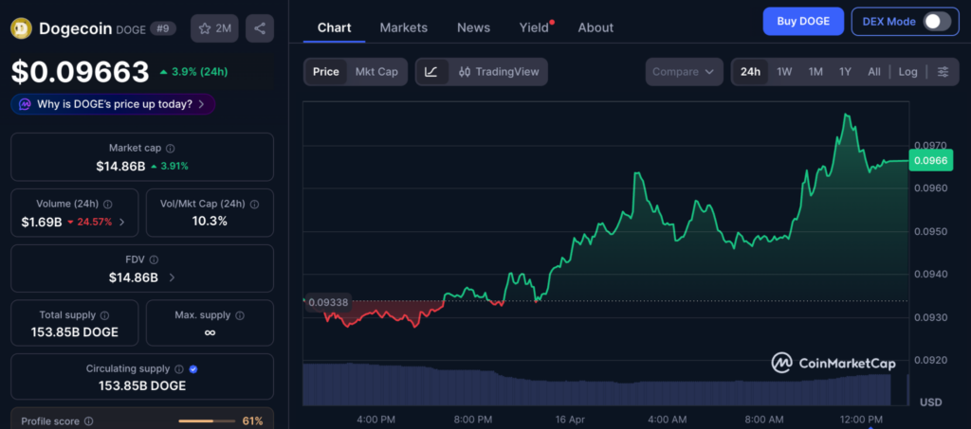Enable Log scale on chart
The width and height of the screenshot is (971, 429).
(x=907, y=72)
